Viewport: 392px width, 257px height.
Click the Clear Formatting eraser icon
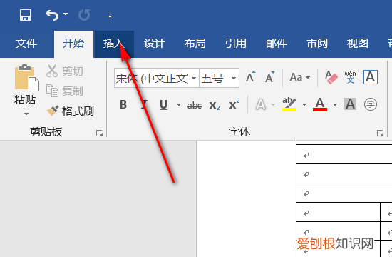point(331,77)
